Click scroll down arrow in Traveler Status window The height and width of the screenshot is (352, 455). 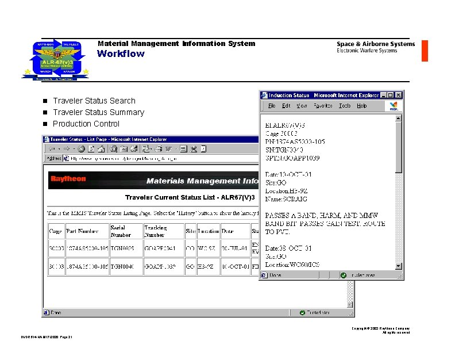(350, 305)
